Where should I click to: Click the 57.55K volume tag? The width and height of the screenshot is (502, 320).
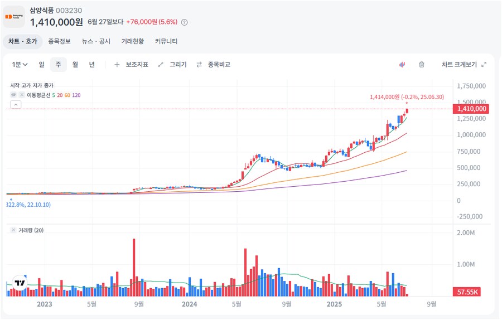click(x=467, y=292)
